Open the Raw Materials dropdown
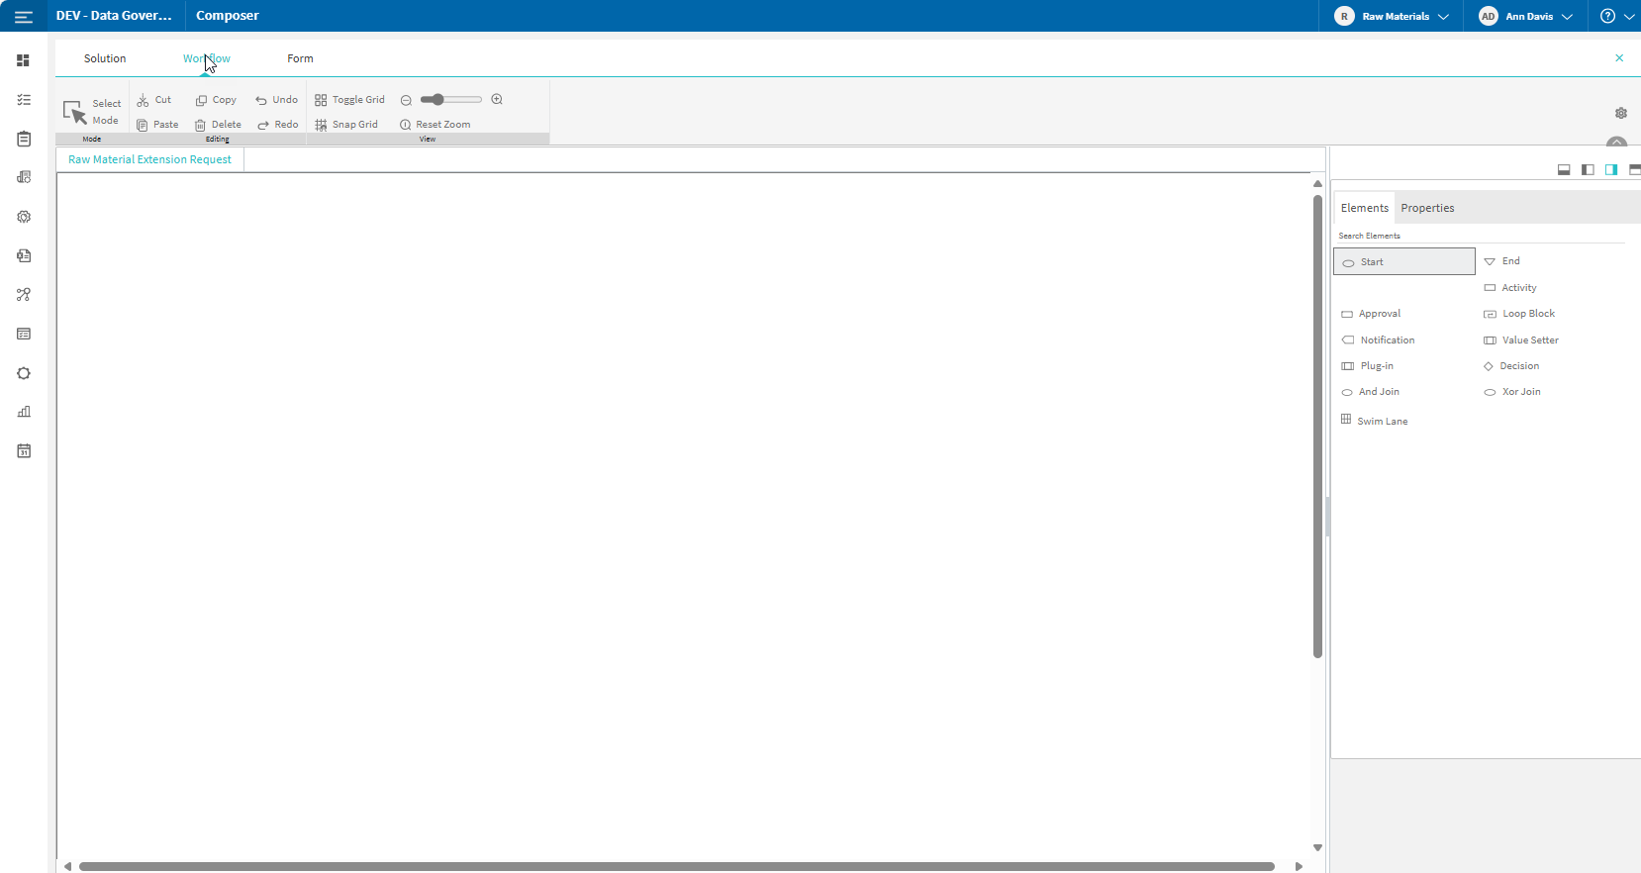Image resolution: width=1641 pixels, height=873 pixels. [1391, 16]
